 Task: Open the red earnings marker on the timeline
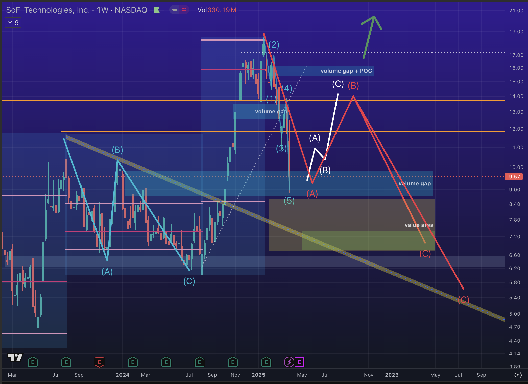[100, 362]
